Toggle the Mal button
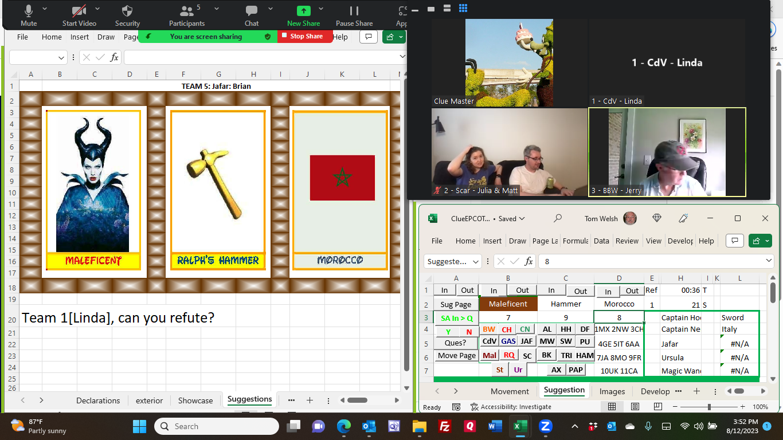The width and height of the screenshot is (783, 440). (x=490, y=355)
